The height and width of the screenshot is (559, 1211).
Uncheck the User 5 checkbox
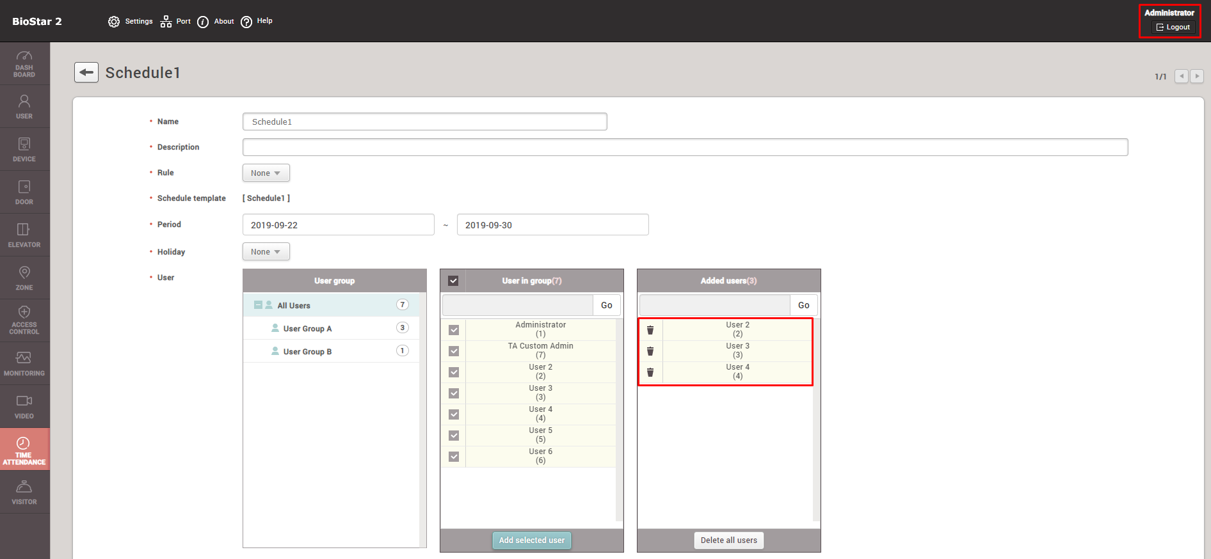coord(454,436)
